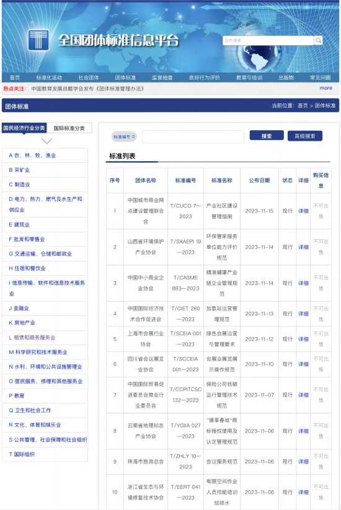The width and height of the screenshot is (341, 510).
Task: Open 详细 for T/YGIIA 027—2023
Action: pos(303,431)
